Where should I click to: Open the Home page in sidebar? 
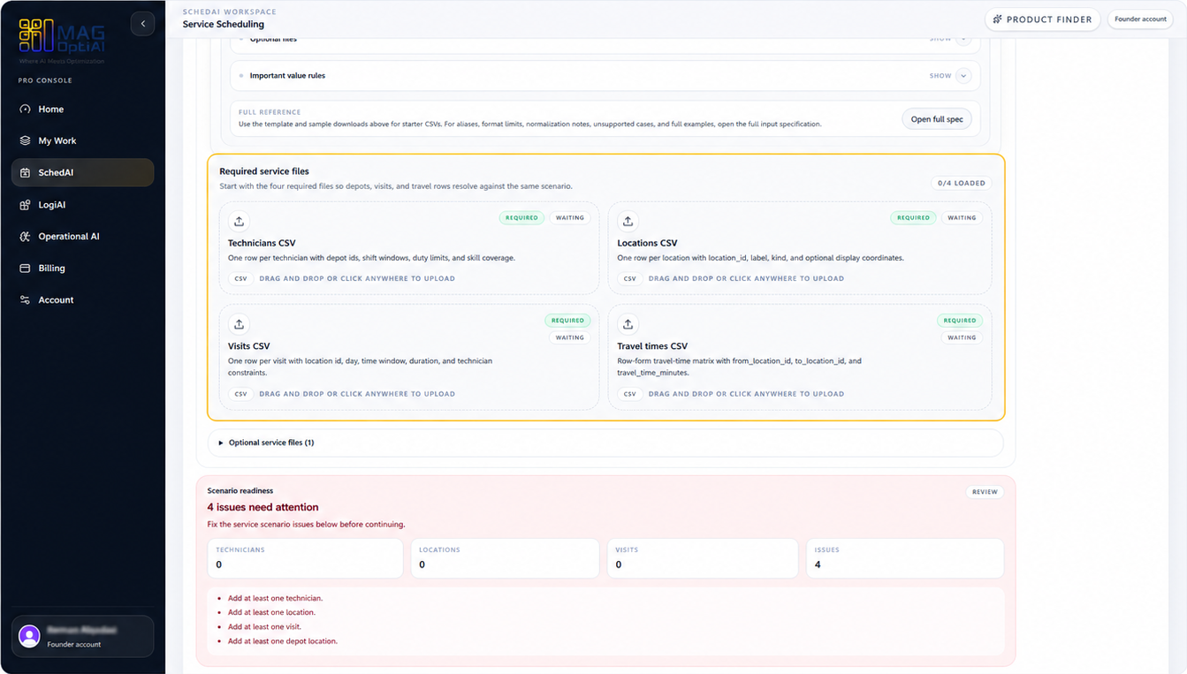point(82,110)
